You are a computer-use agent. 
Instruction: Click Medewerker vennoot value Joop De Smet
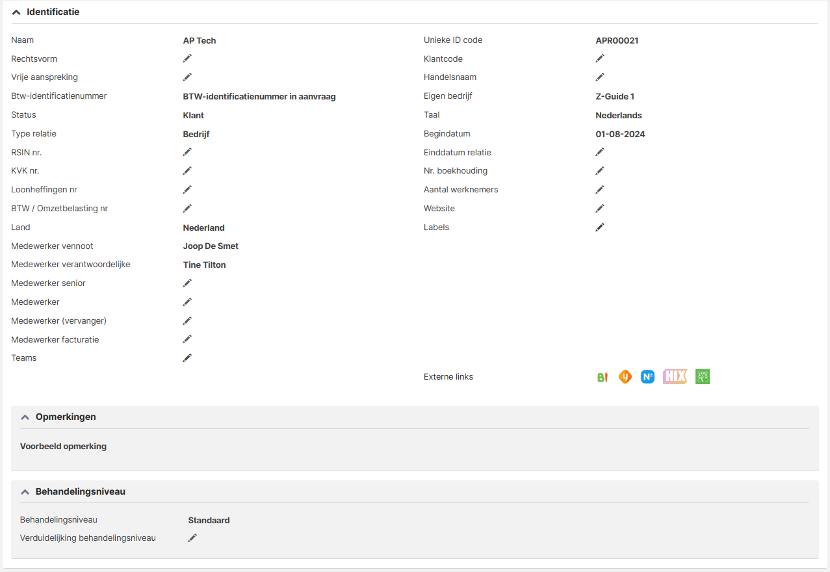tap(211, 246)
